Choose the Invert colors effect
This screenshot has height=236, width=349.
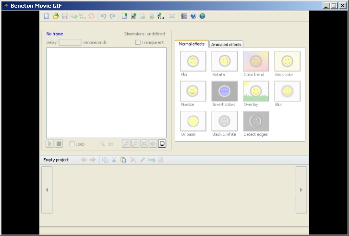click(x=224, y=91)
